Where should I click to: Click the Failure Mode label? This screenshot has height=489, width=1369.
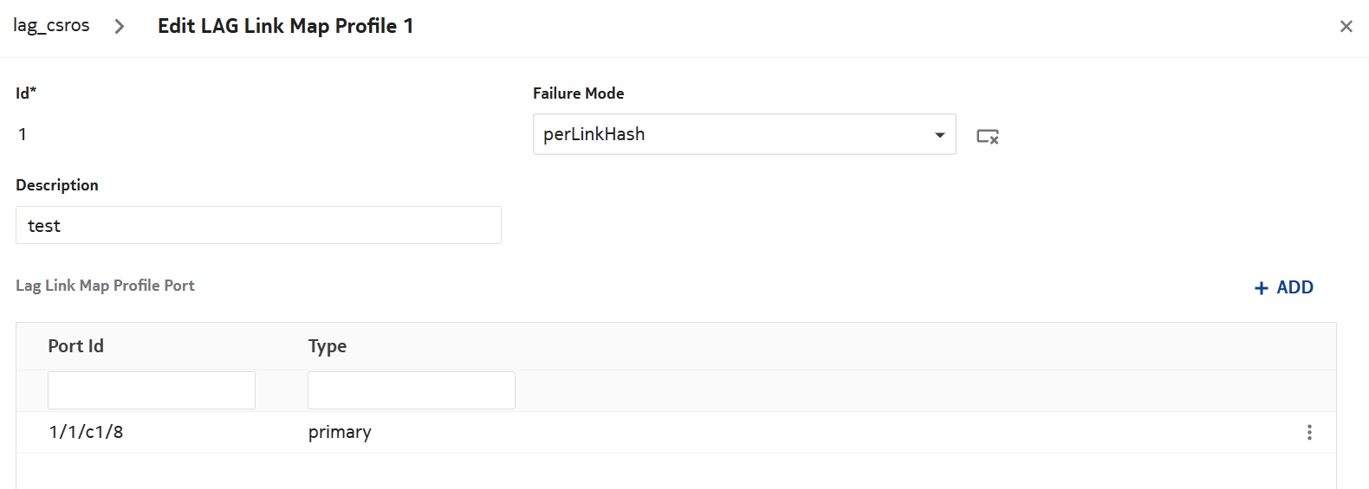pos(578,93)
